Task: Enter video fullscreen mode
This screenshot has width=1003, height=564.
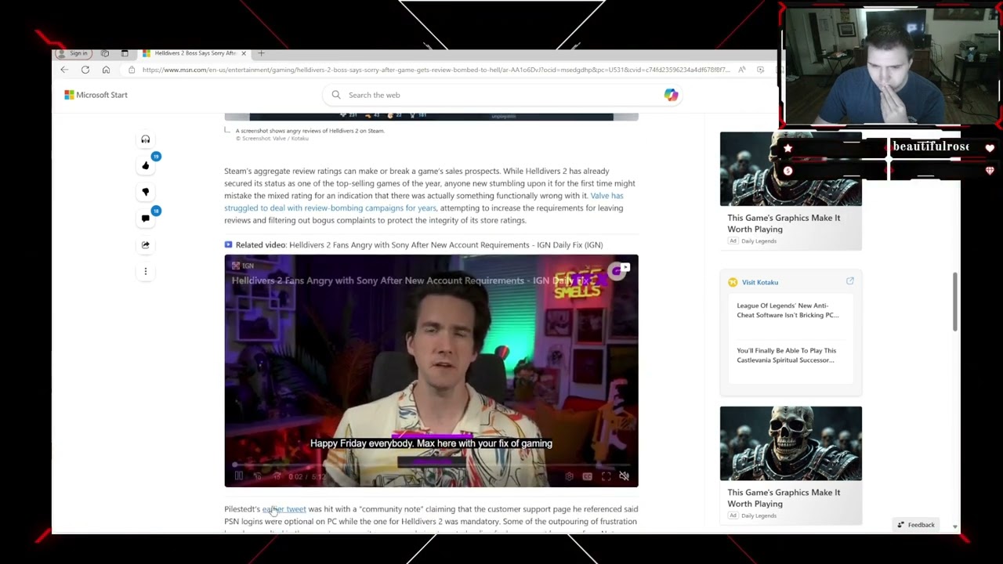Action: pyautogui.click(x=606, y=475)
